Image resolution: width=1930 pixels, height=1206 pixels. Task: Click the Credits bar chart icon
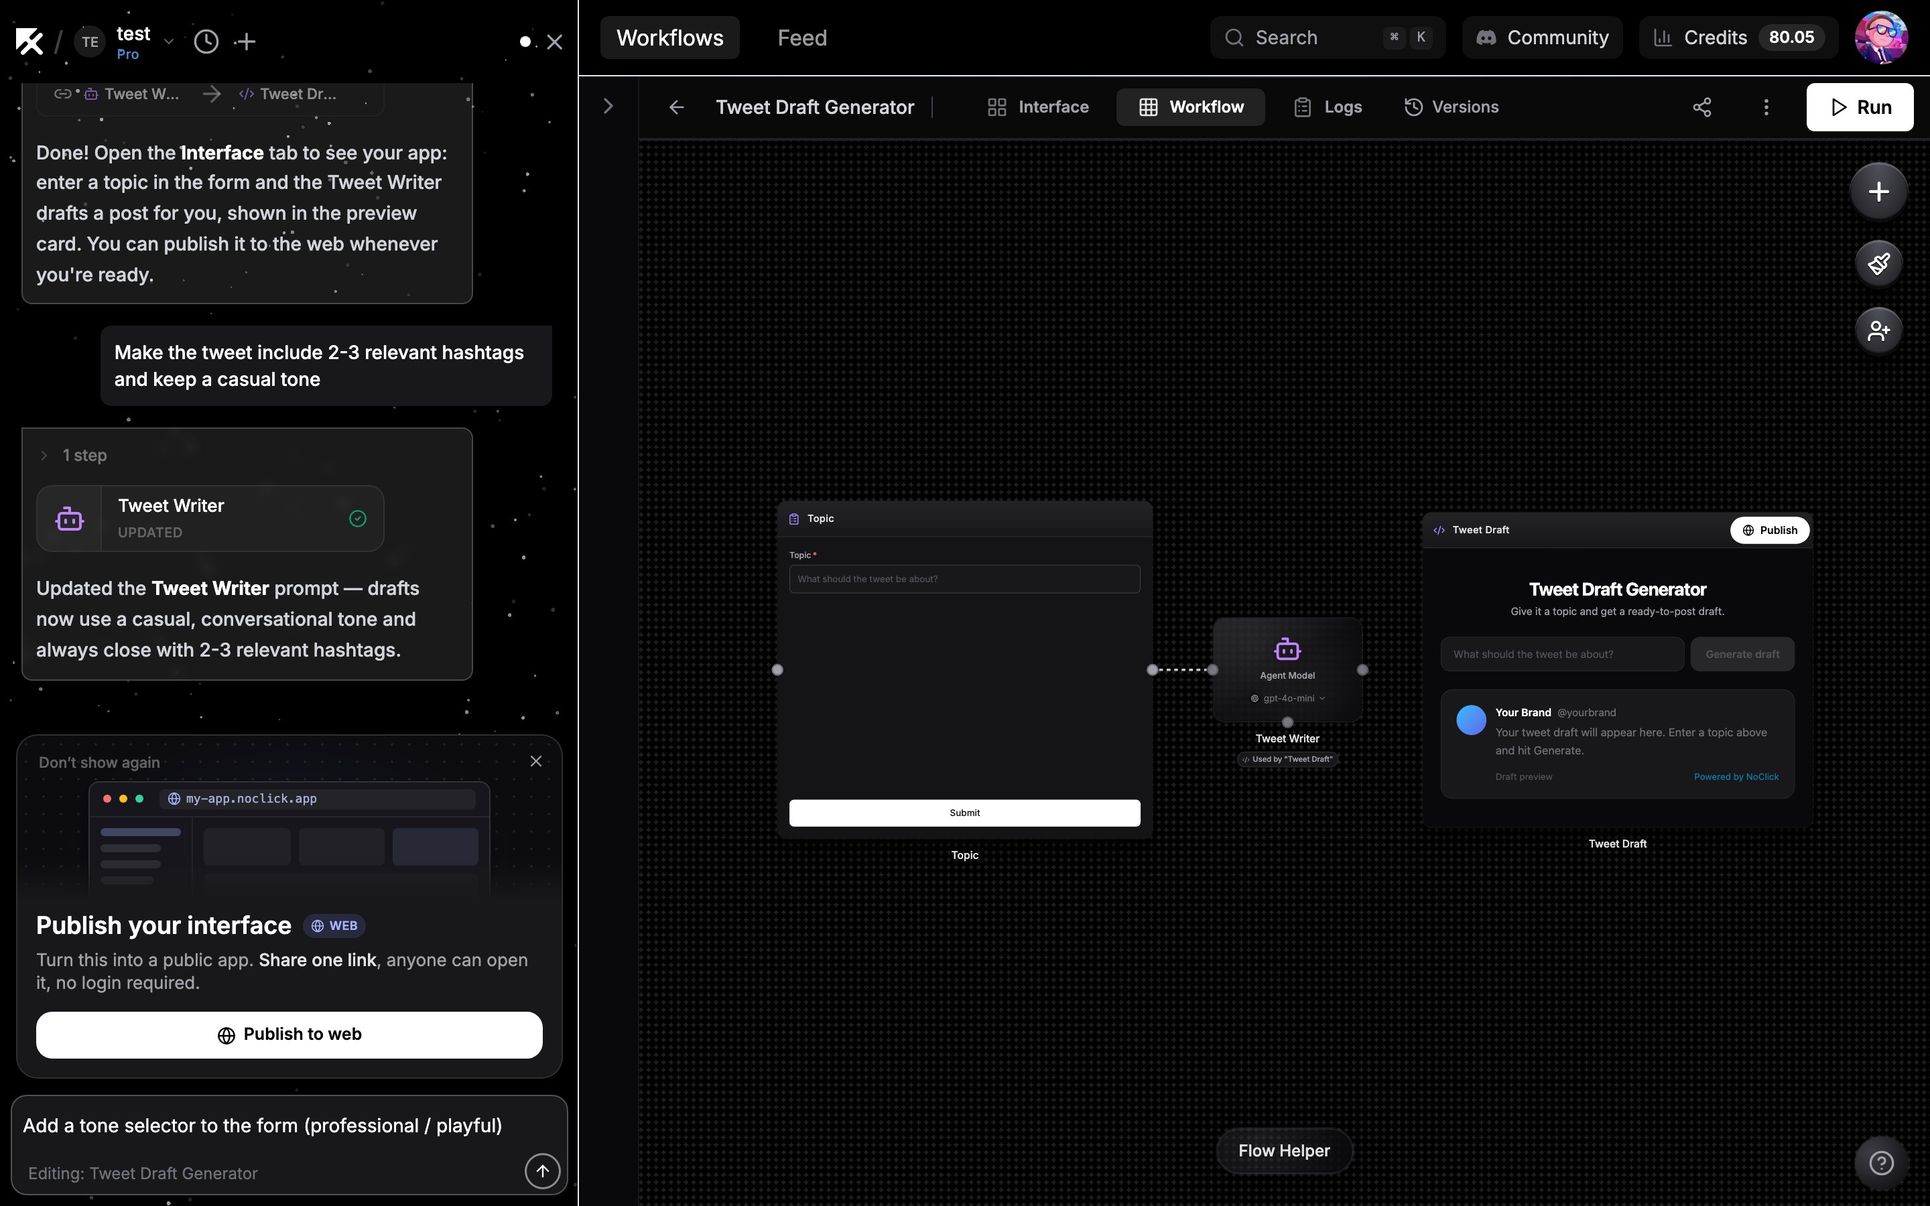pyautogui.click(x=1663, y=38)
